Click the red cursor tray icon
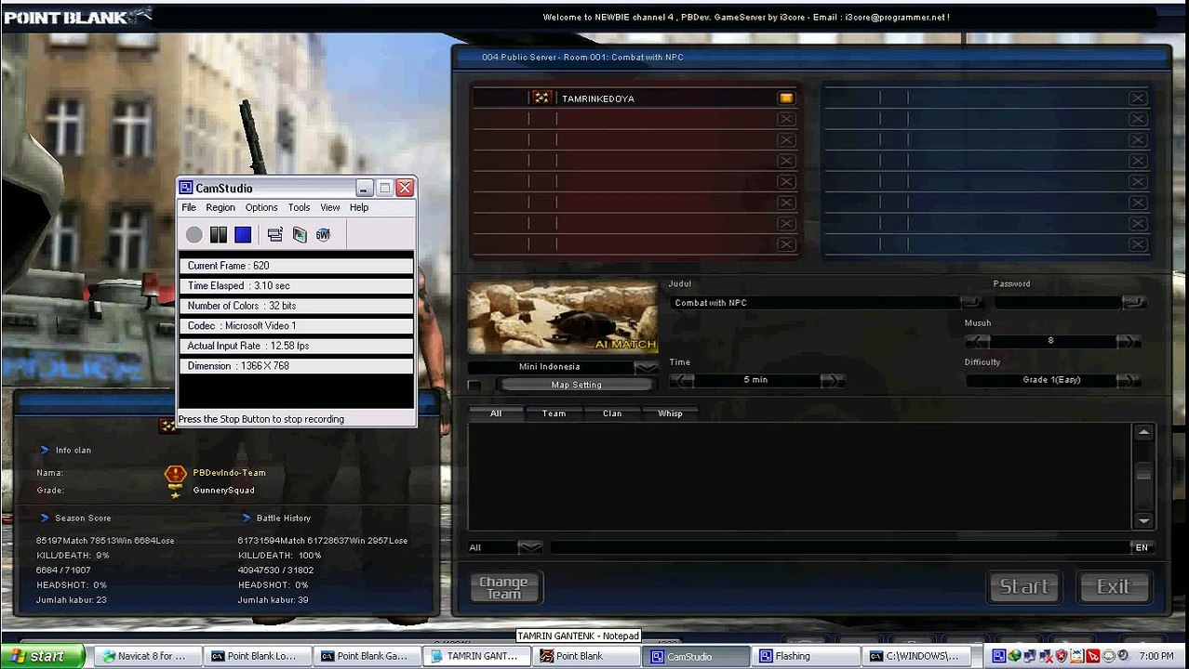1189x669 pixels. 1093,656
